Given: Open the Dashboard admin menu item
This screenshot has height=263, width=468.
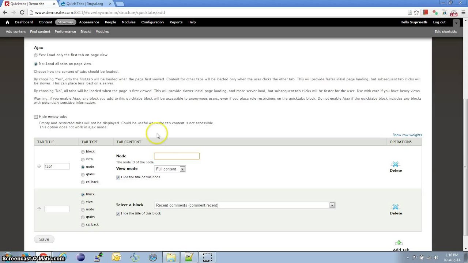Looking at the screenshot, I should pyautogui.click(x=24, y=22).
